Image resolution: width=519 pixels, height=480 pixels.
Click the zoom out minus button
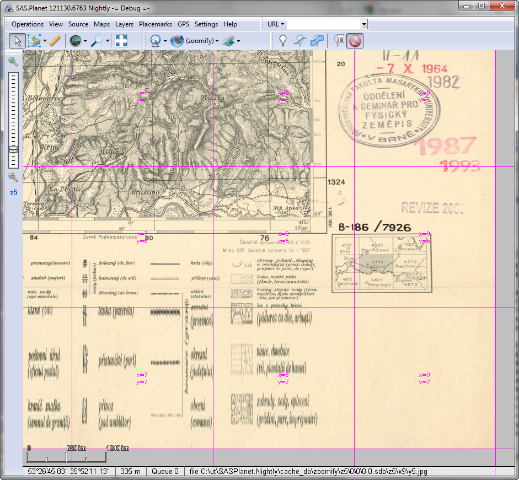[13, 177]
